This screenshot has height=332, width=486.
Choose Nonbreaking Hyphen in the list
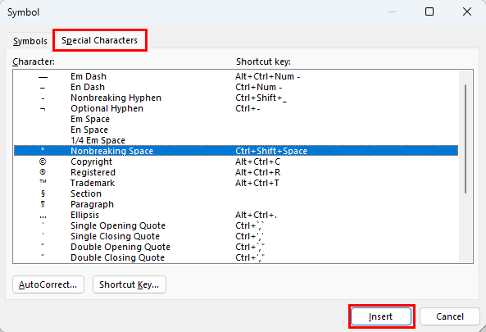235,98
